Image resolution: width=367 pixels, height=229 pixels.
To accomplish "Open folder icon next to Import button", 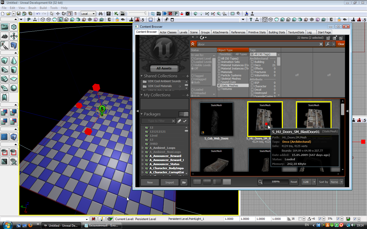I will coord(184,182).
